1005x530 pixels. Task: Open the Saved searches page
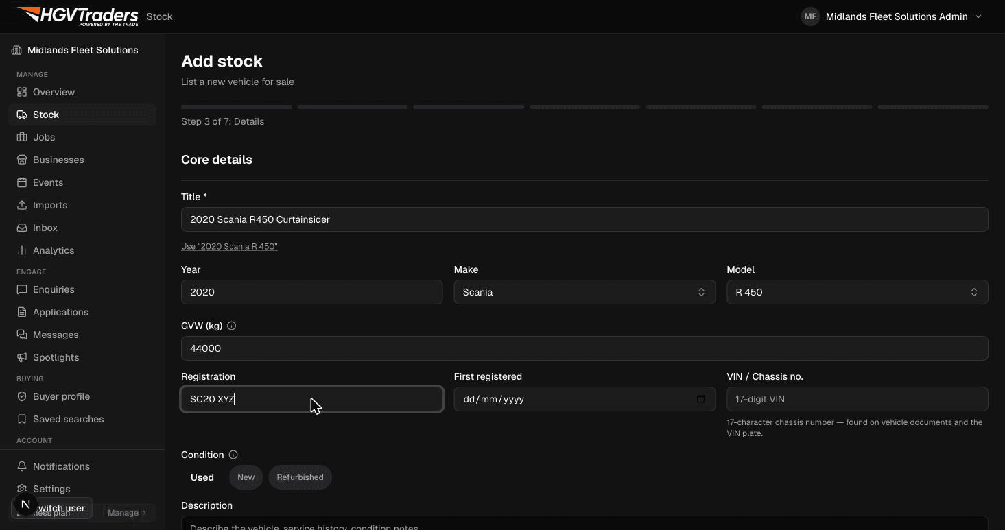point(82,419)
